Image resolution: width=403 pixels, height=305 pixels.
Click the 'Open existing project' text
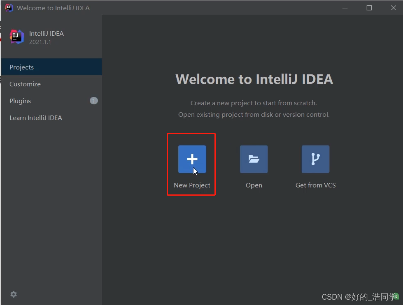tap(254, 115)
